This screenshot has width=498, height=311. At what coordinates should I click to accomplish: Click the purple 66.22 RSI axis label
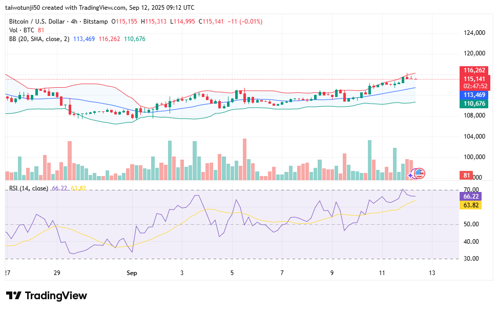pos(471,197)
